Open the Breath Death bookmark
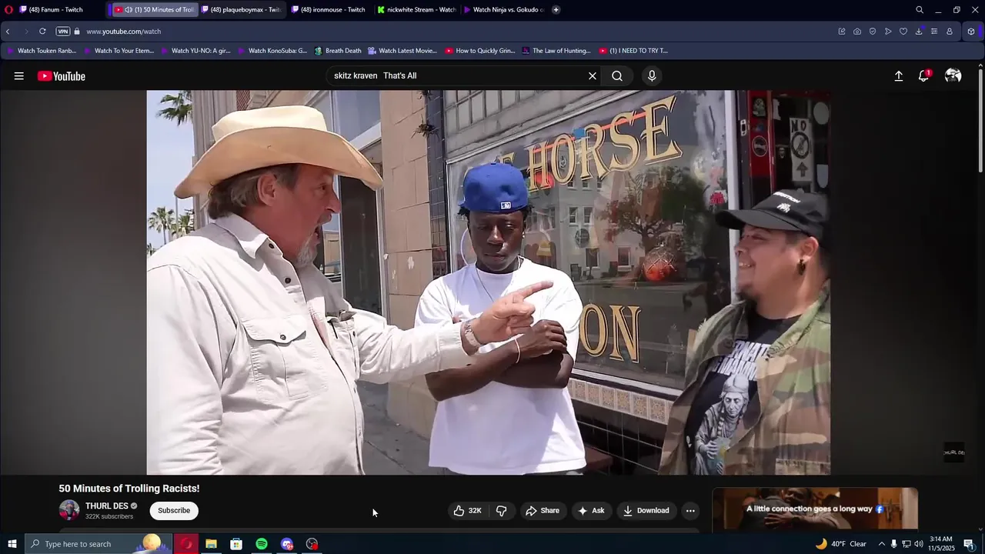985x554 pixels. pos(338,51)
